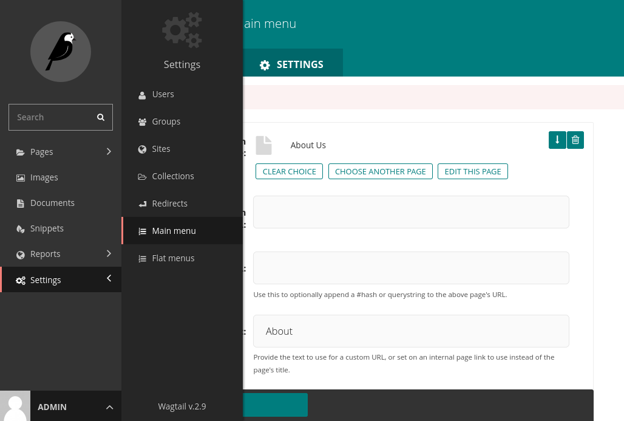Click EDIT THIS PAGE button
Image resolution: width=624 pixels, height=421 pixels.
(472, 171)
